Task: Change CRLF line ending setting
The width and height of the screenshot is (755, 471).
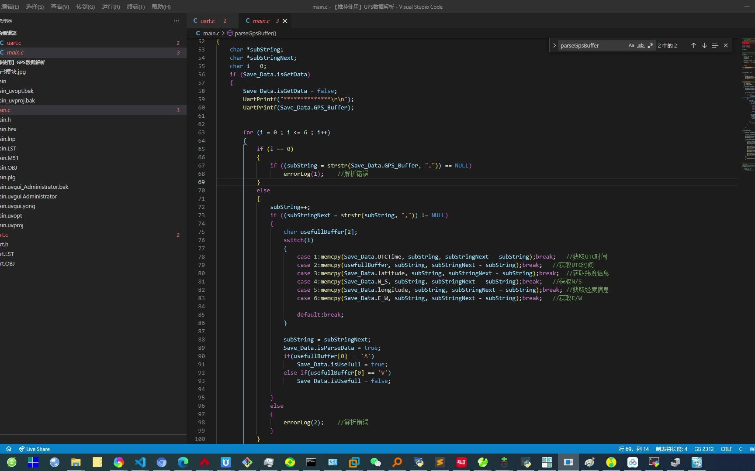Action: tap(726, 449)
